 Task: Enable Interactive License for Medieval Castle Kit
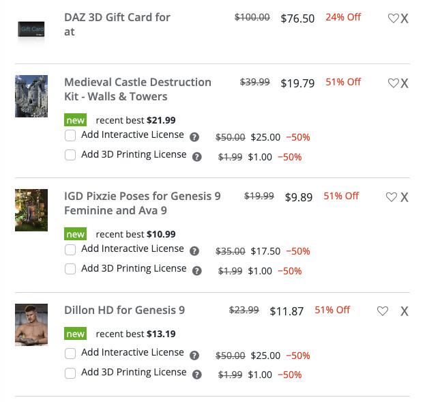click(70, 136)
